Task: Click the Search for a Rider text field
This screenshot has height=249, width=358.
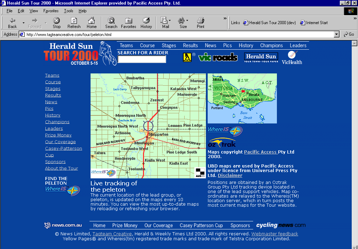Action: [142, 59]
